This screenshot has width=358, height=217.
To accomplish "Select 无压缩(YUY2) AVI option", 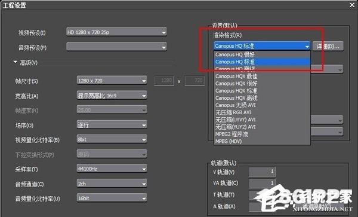I will pos(262,127).
